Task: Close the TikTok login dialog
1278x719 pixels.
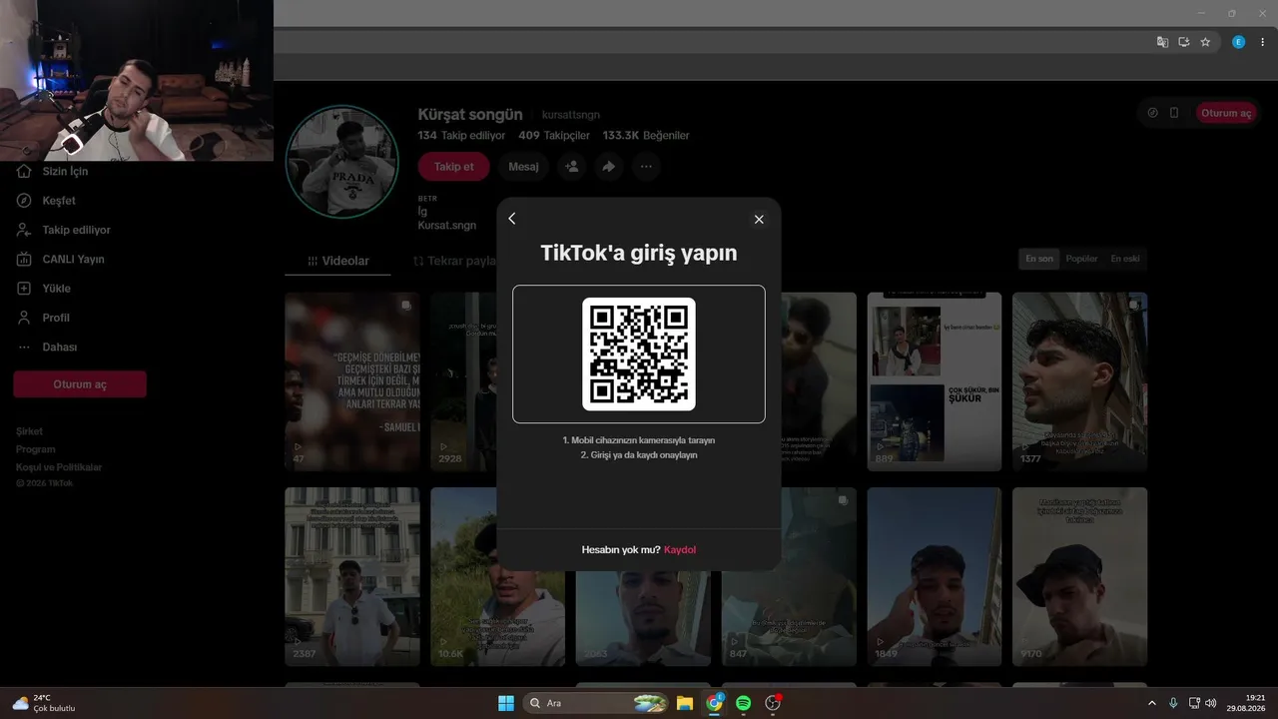Action: (759, 220)
